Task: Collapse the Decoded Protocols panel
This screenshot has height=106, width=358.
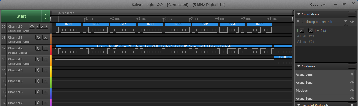Action: pos(299,105)
